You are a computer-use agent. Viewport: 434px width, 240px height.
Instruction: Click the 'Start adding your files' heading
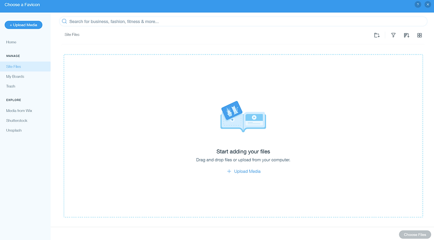[x=243, y=151]
